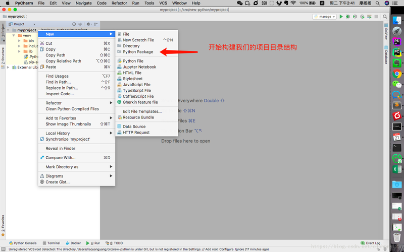Run with coverage icon in toolbar
Image resolution: width=404 pixels, height=252 pixels.
tap(354, 17)
